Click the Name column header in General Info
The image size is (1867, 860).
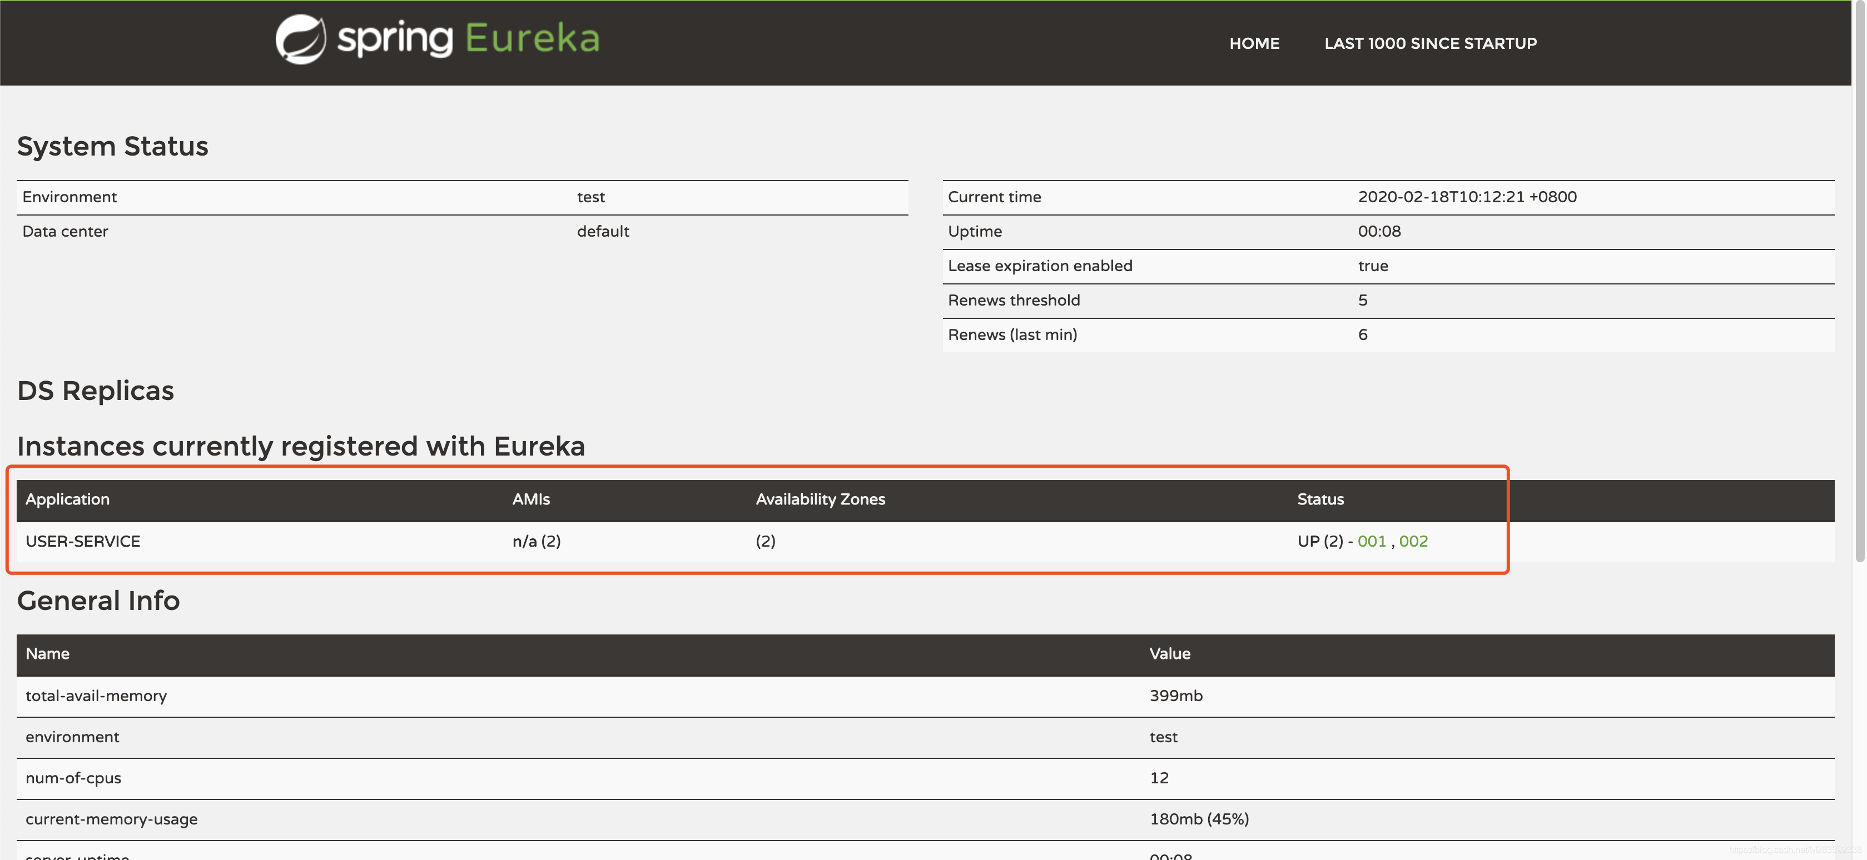coord(47,653)
